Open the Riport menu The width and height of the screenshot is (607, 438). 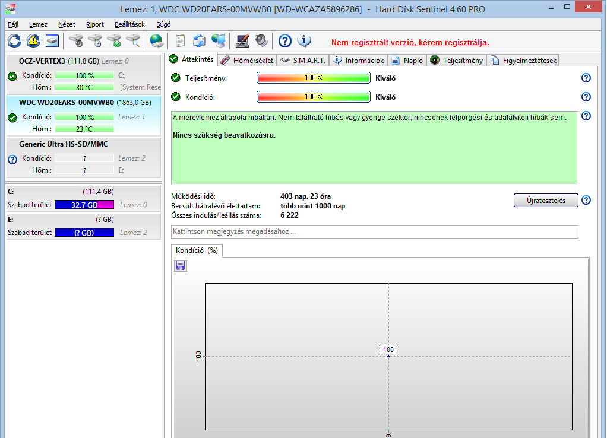[x=95, y=24]
